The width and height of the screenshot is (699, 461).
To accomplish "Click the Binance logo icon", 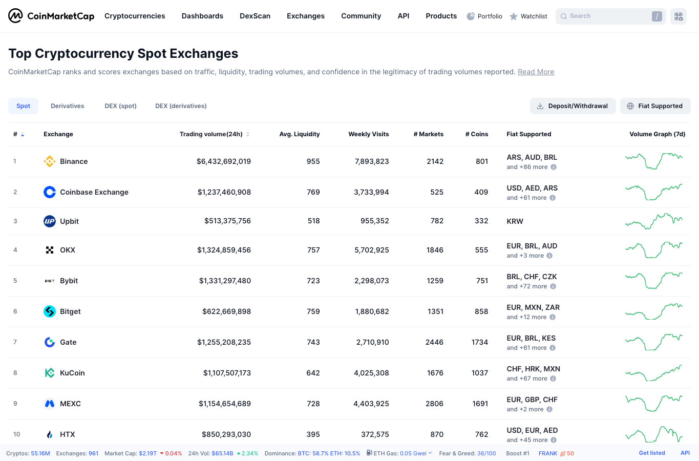I will pos(50,161).
